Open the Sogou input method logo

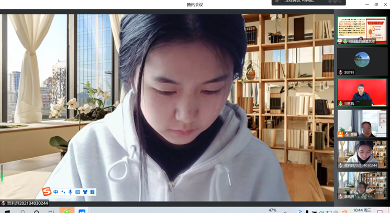[x=47, y=192]
